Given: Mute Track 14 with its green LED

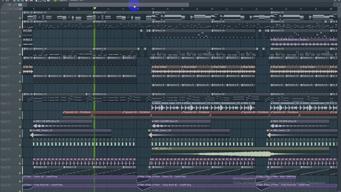Looking at the screenshot, I should (x=20, y=136).
